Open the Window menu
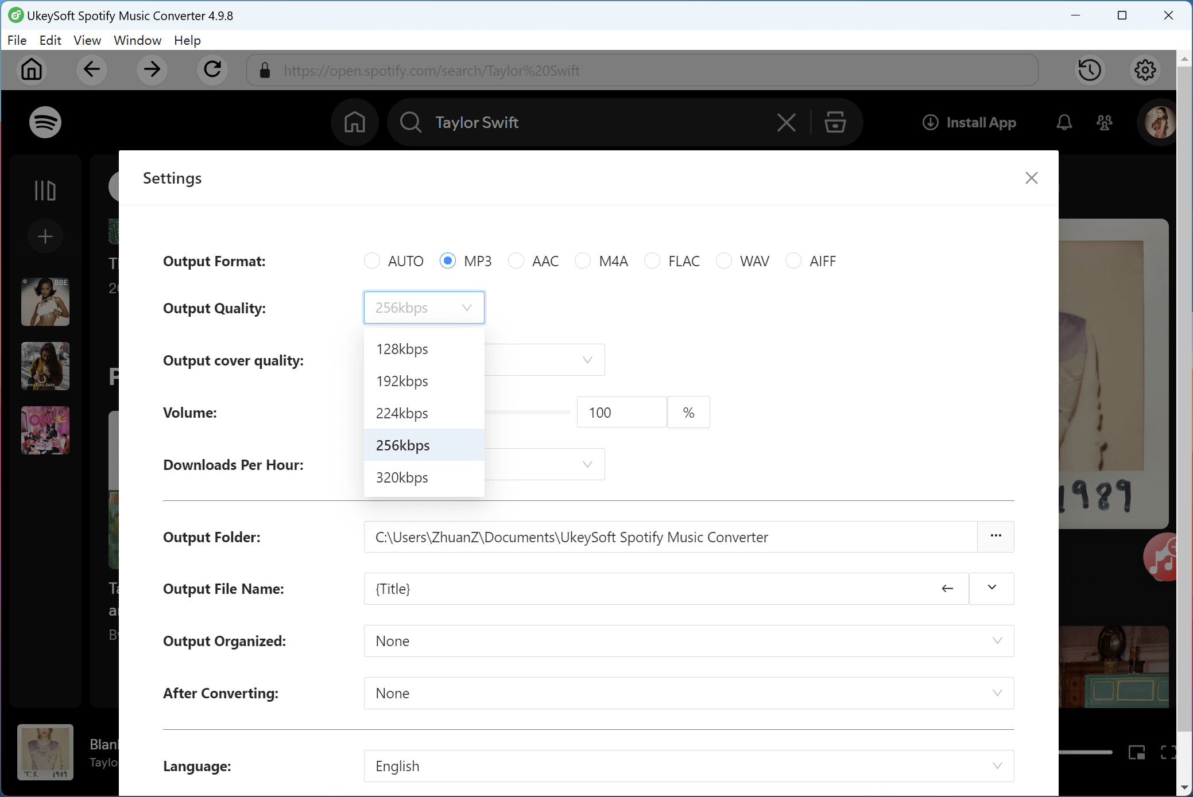Screen dimensions: 1193x797 coord(137,40)
